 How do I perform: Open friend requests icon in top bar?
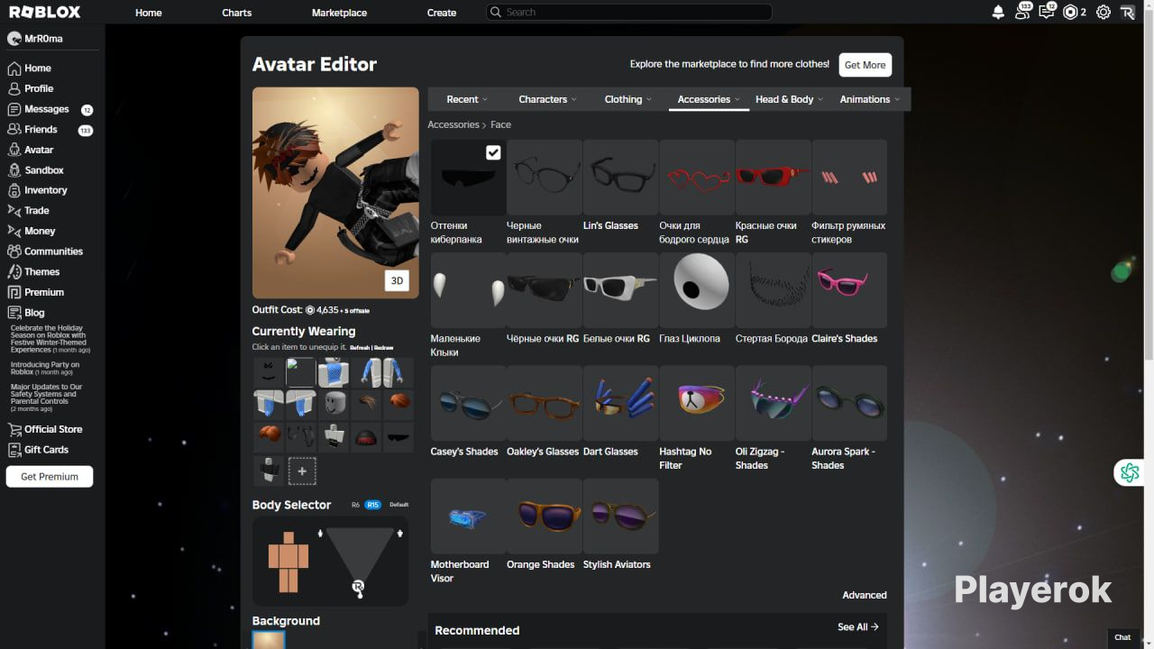click(1022, 12)
